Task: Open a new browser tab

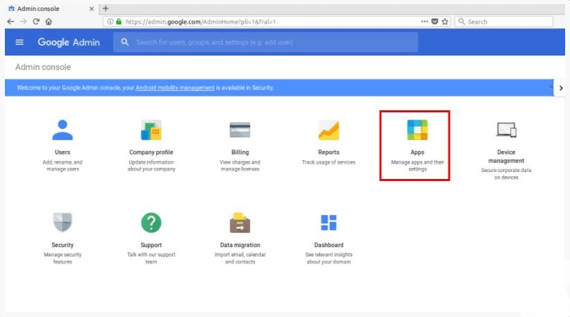Action: (x=106, y=8)
